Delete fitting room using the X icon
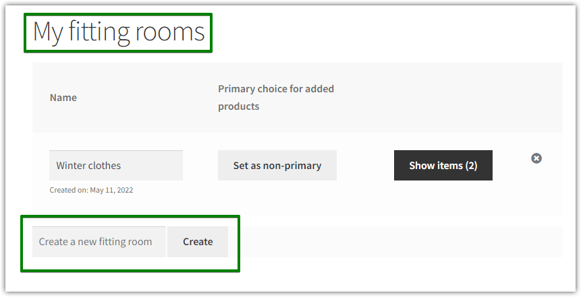The width and height of the screenshot is (581, 297). [536, 158]
